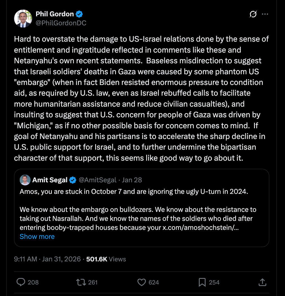Screen dimensions: 285x296
Task: Like the post with heart icon
Action: click(142, 282)
